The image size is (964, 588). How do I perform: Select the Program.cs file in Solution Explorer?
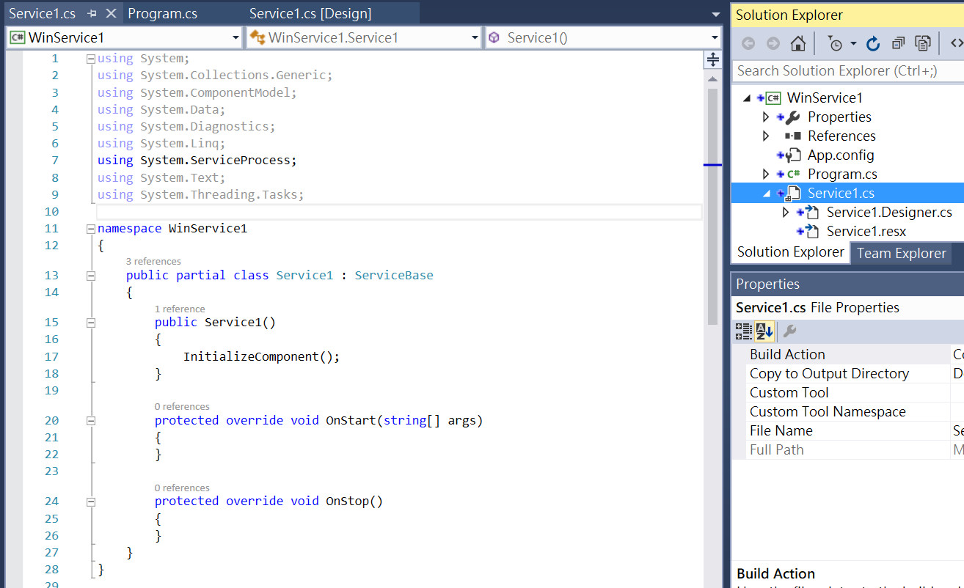click(842, 174)
